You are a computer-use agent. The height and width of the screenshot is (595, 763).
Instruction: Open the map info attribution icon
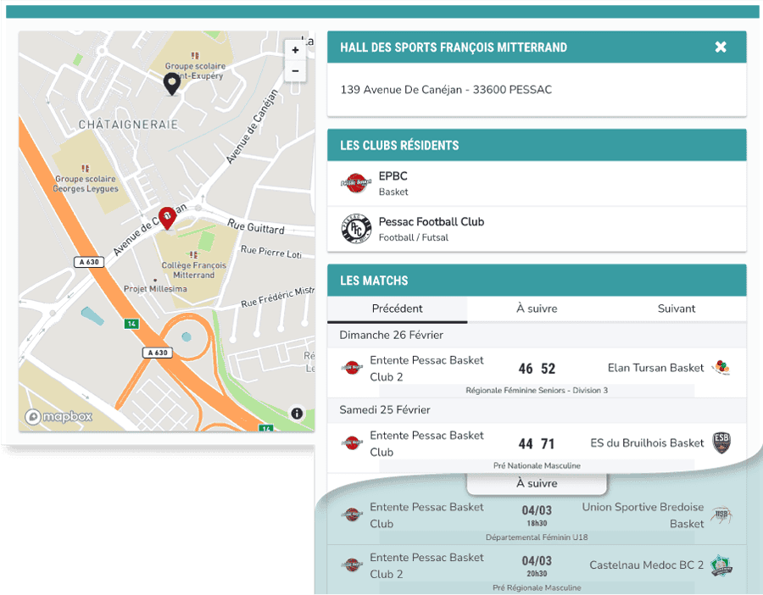297,414
